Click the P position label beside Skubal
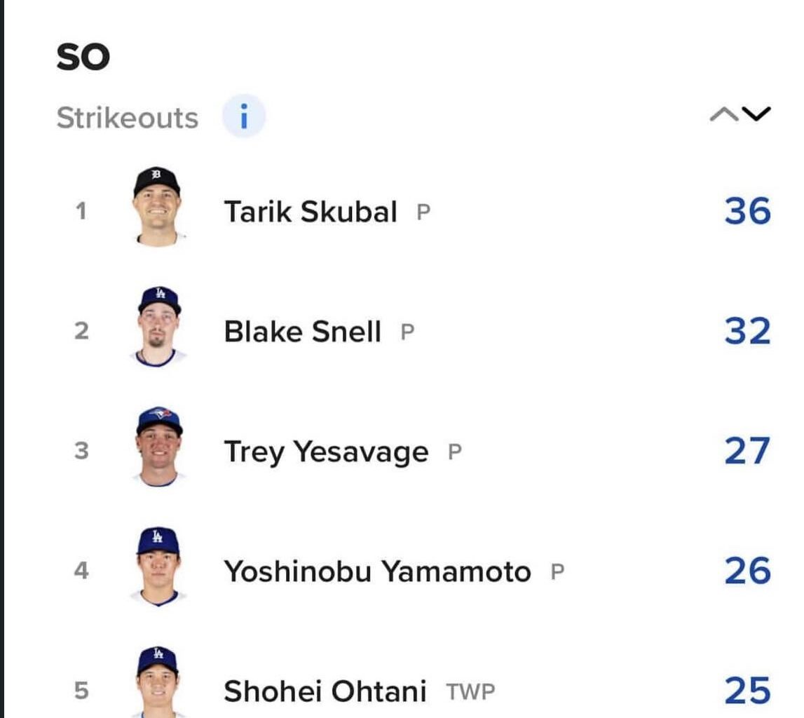The height and width of the screenshot is (718, 804). click(x=422, y=212)
